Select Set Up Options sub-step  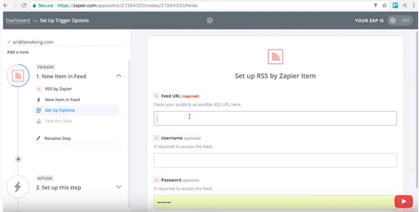(x=76, y=111)
